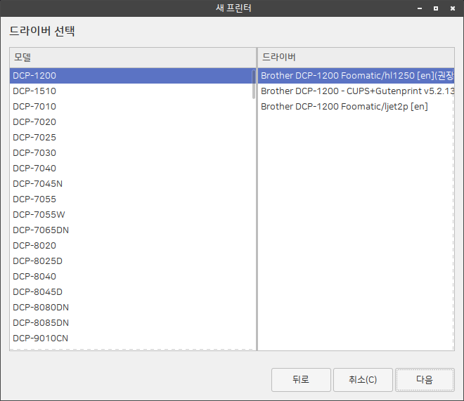Image resolution: width=464 pixels, height=401 pixels.
Task: Select model DCP-7065DN
Action: coord(41,230)
